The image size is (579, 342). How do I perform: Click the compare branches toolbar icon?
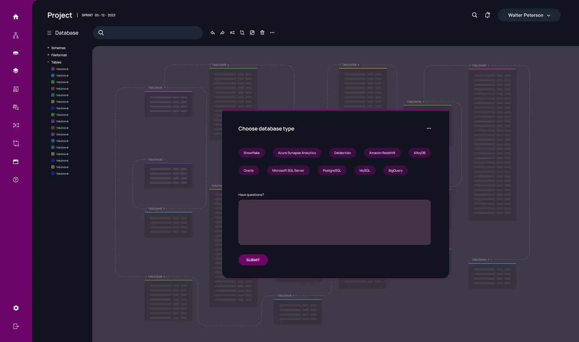(242, 33)
